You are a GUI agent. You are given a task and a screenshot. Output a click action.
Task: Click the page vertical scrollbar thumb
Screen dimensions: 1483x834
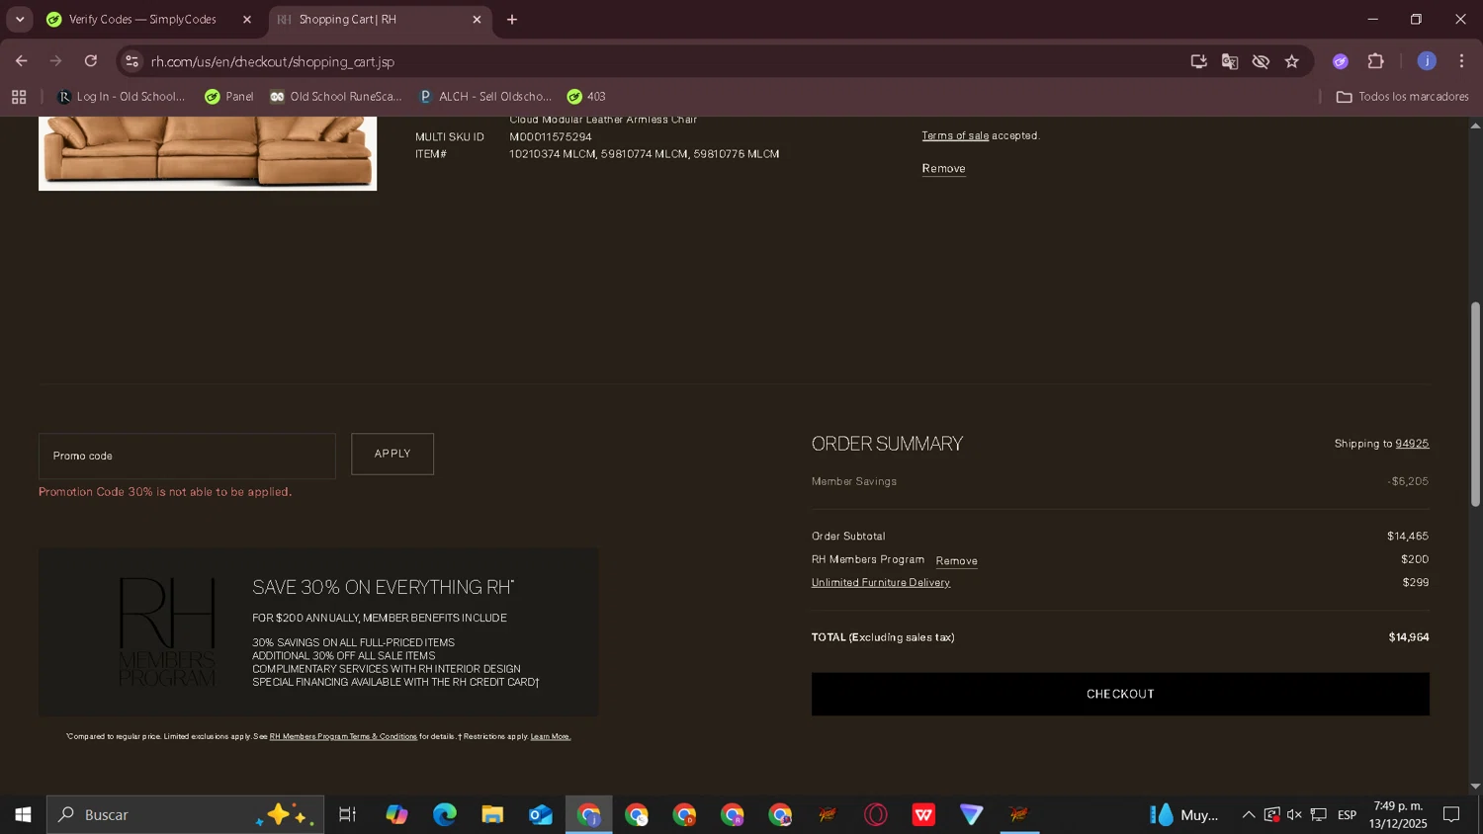click(x=1475, y=405)
